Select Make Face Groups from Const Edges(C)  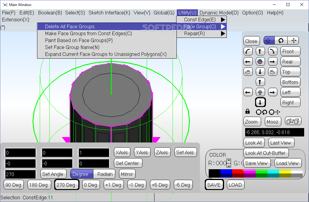point(107,33)
